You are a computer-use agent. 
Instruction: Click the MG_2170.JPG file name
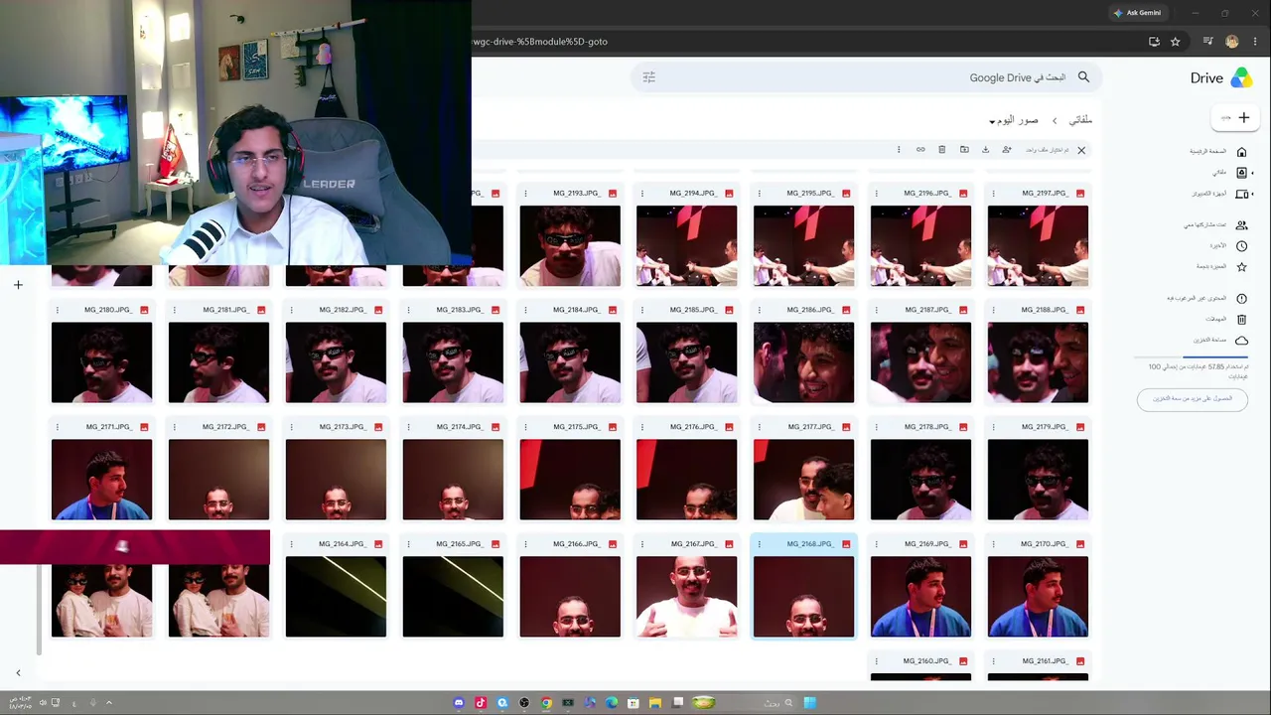(1045, 544)
